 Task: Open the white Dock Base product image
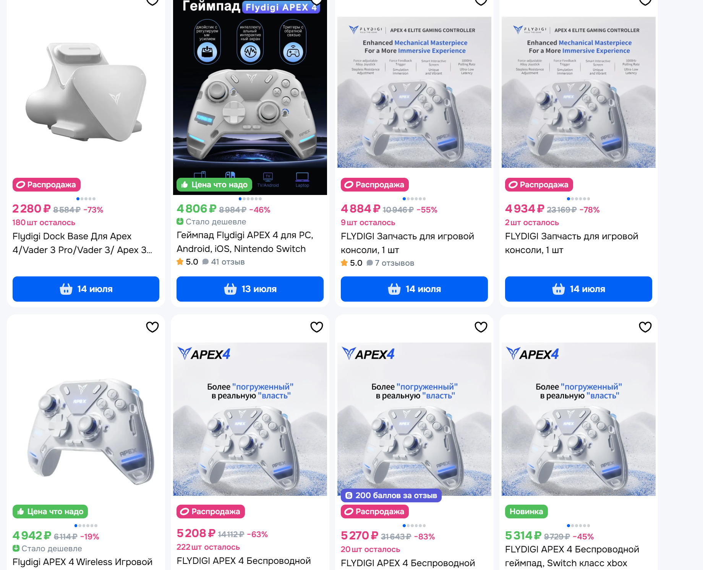(x=86, y=92)
